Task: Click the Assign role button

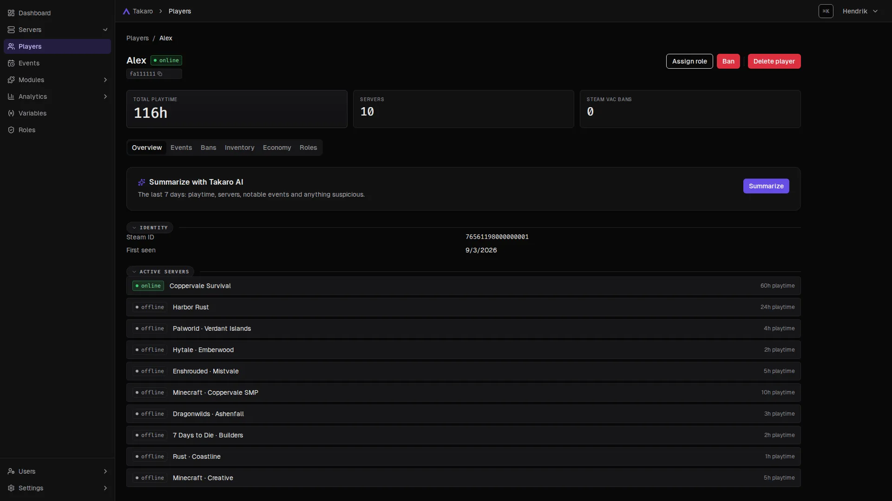Action: (x=689, y=61)
